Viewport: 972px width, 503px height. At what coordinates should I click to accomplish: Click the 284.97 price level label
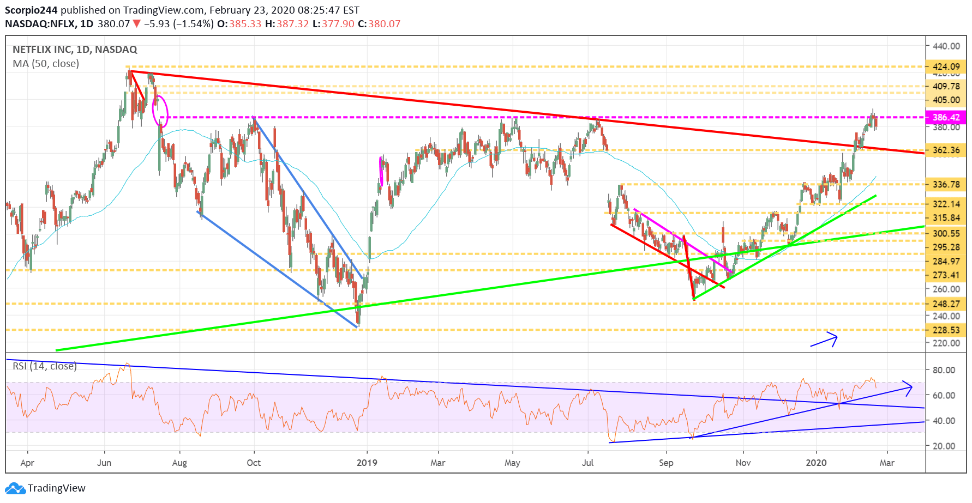[x=946, y=261]
